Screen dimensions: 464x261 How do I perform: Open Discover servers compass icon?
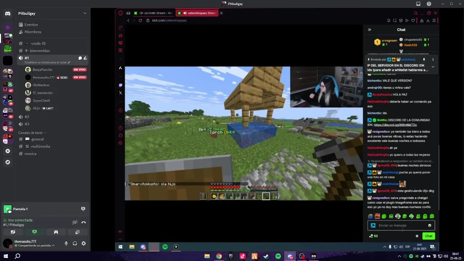(8, 162)
